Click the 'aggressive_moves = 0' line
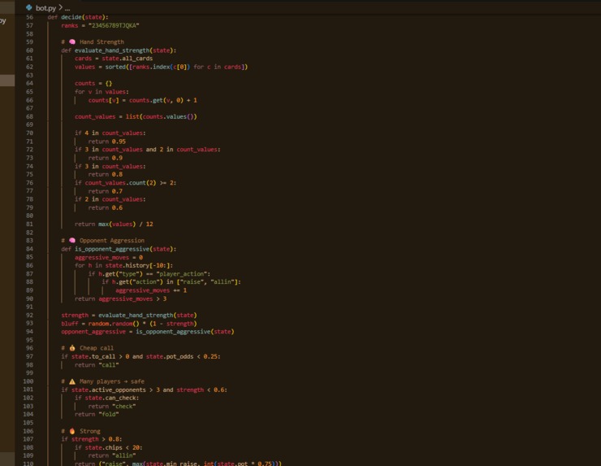601x466 pixels. pyautogui.click(x=109, y=257)
